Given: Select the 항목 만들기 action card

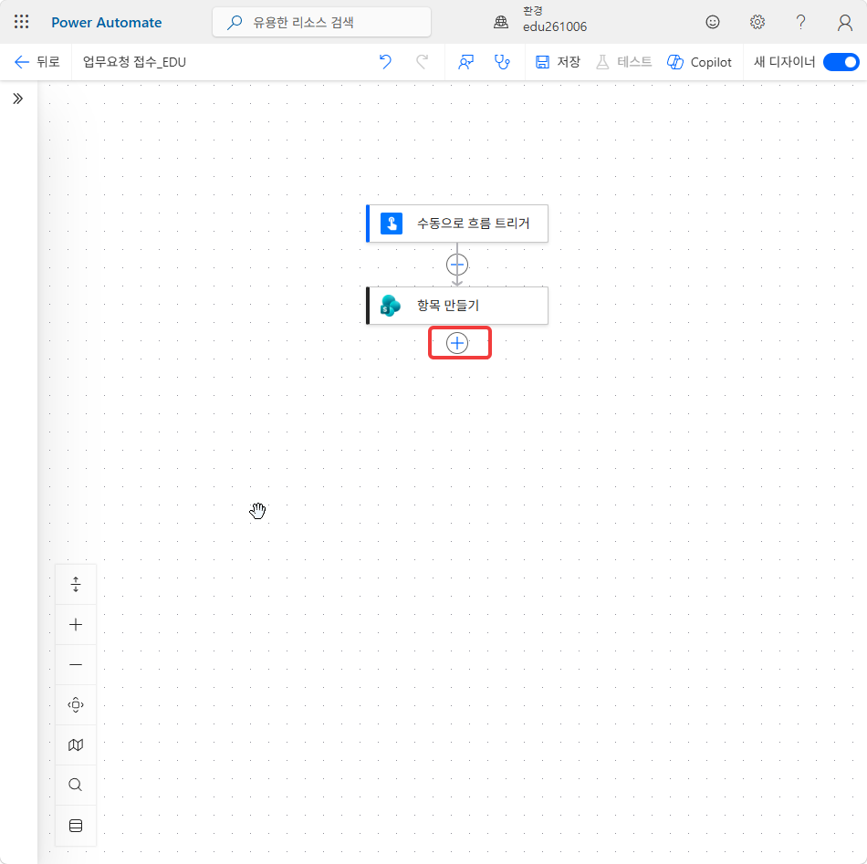Looking at the screenshot, I should tap(457, 305).
